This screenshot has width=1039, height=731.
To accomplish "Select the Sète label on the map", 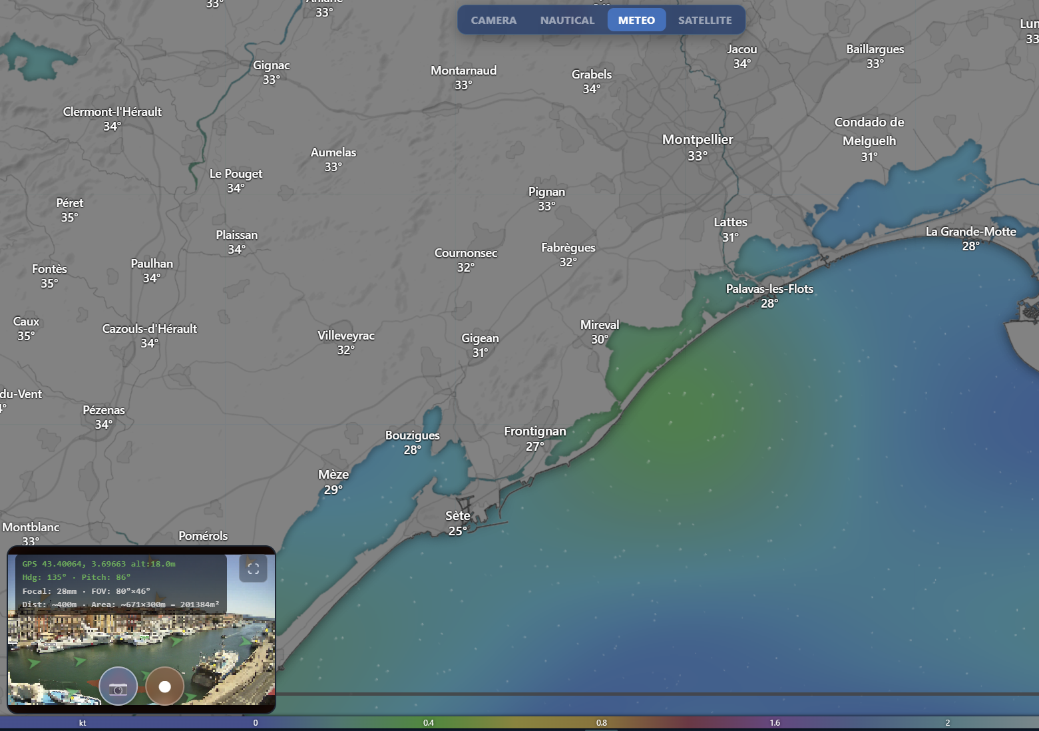I will pos(458,516).
